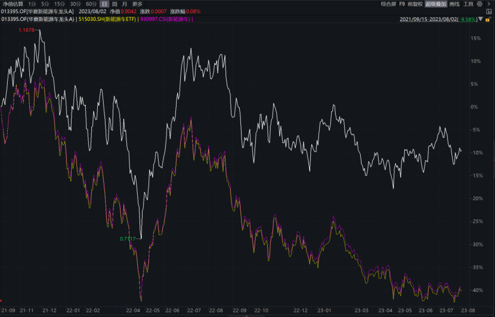The width and height of the screenshot is (495, 317).
Task: Select the yellow 515030.SH(新能源车ETF) legend
Action: pyautogui.click(x=107, y=19)
